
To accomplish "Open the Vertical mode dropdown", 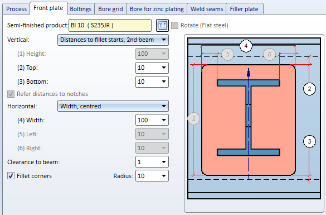I will [x=113, y=40].
